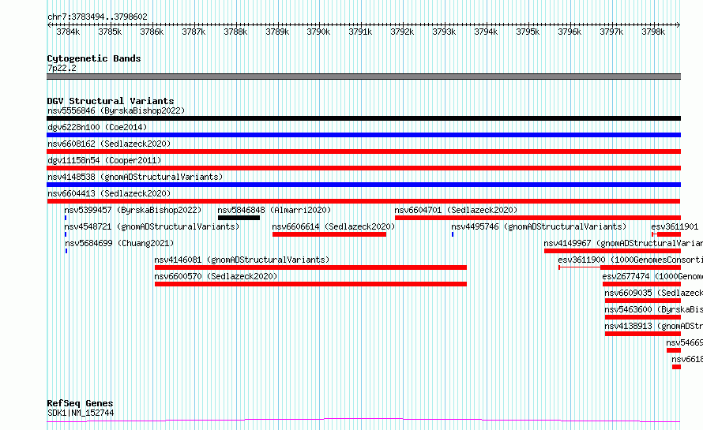The height and width of the screenshot is (430, 703).
Task: Click the red esv2677474 variant bar
Action: (x=641, y=284)
